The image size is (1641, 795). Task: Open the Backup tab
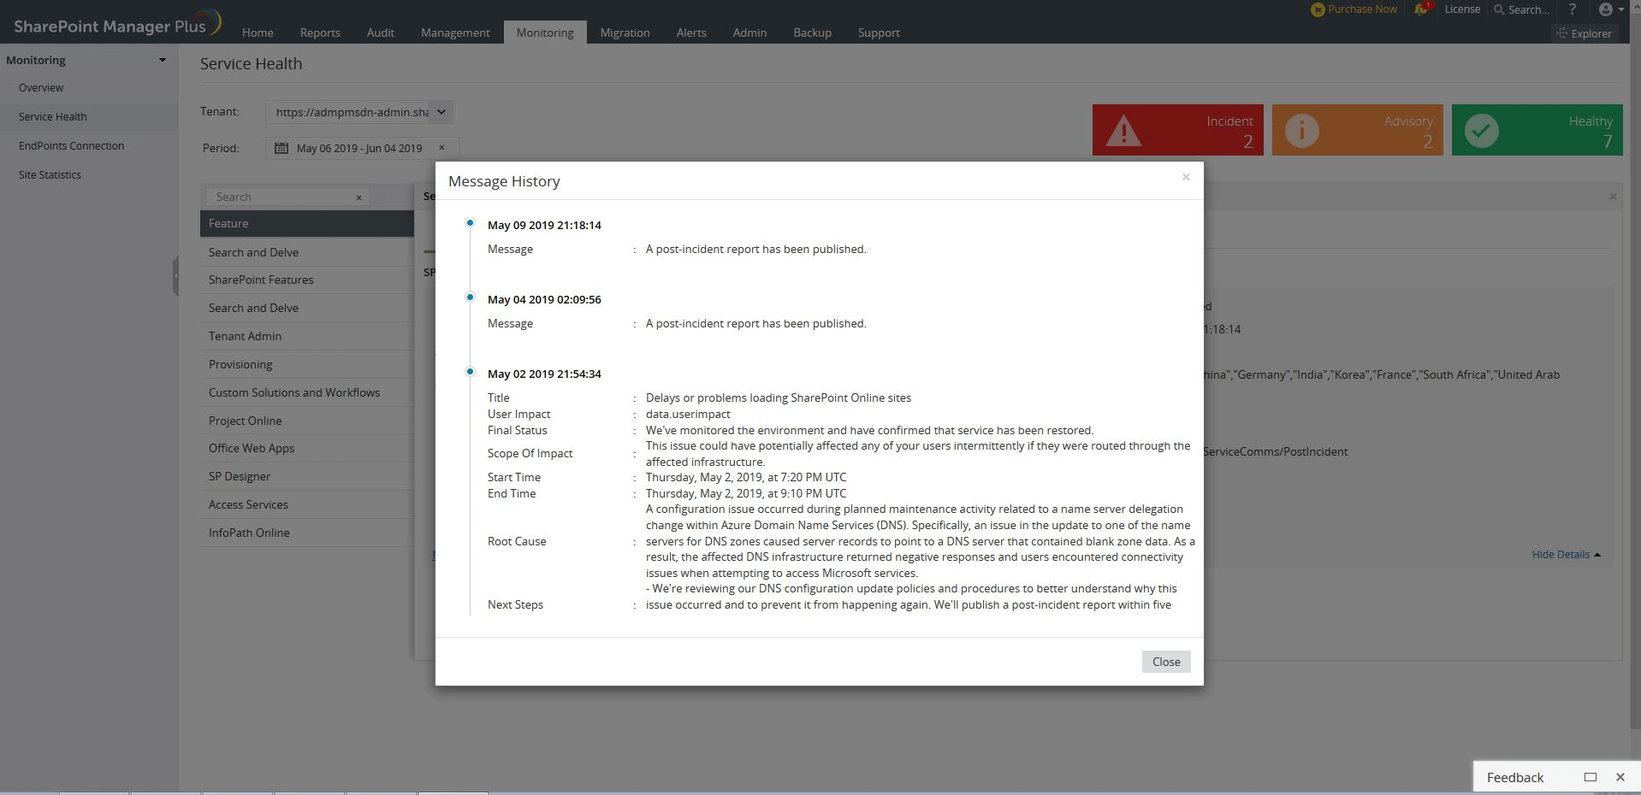812,32
